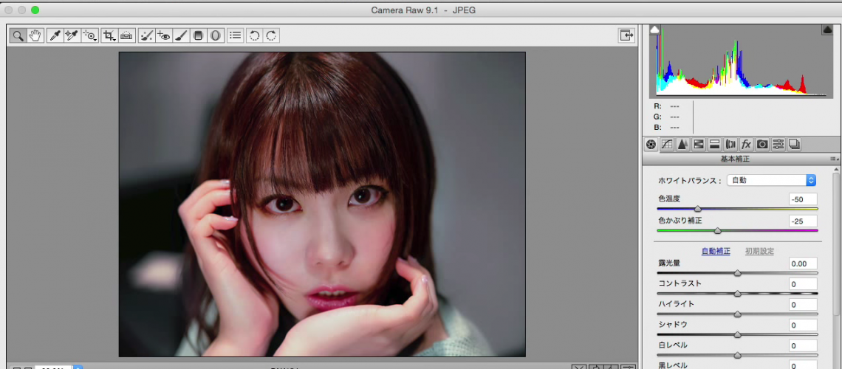Open the Camera Raw preferences list icon
The image size is (842, 369).
pyautogui.click(x=235, y=35)
